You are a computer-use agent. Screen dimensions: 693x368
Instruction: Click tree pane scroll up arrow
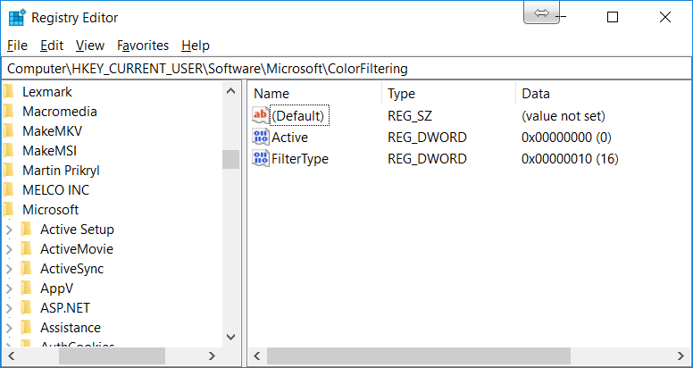(230, 92)
